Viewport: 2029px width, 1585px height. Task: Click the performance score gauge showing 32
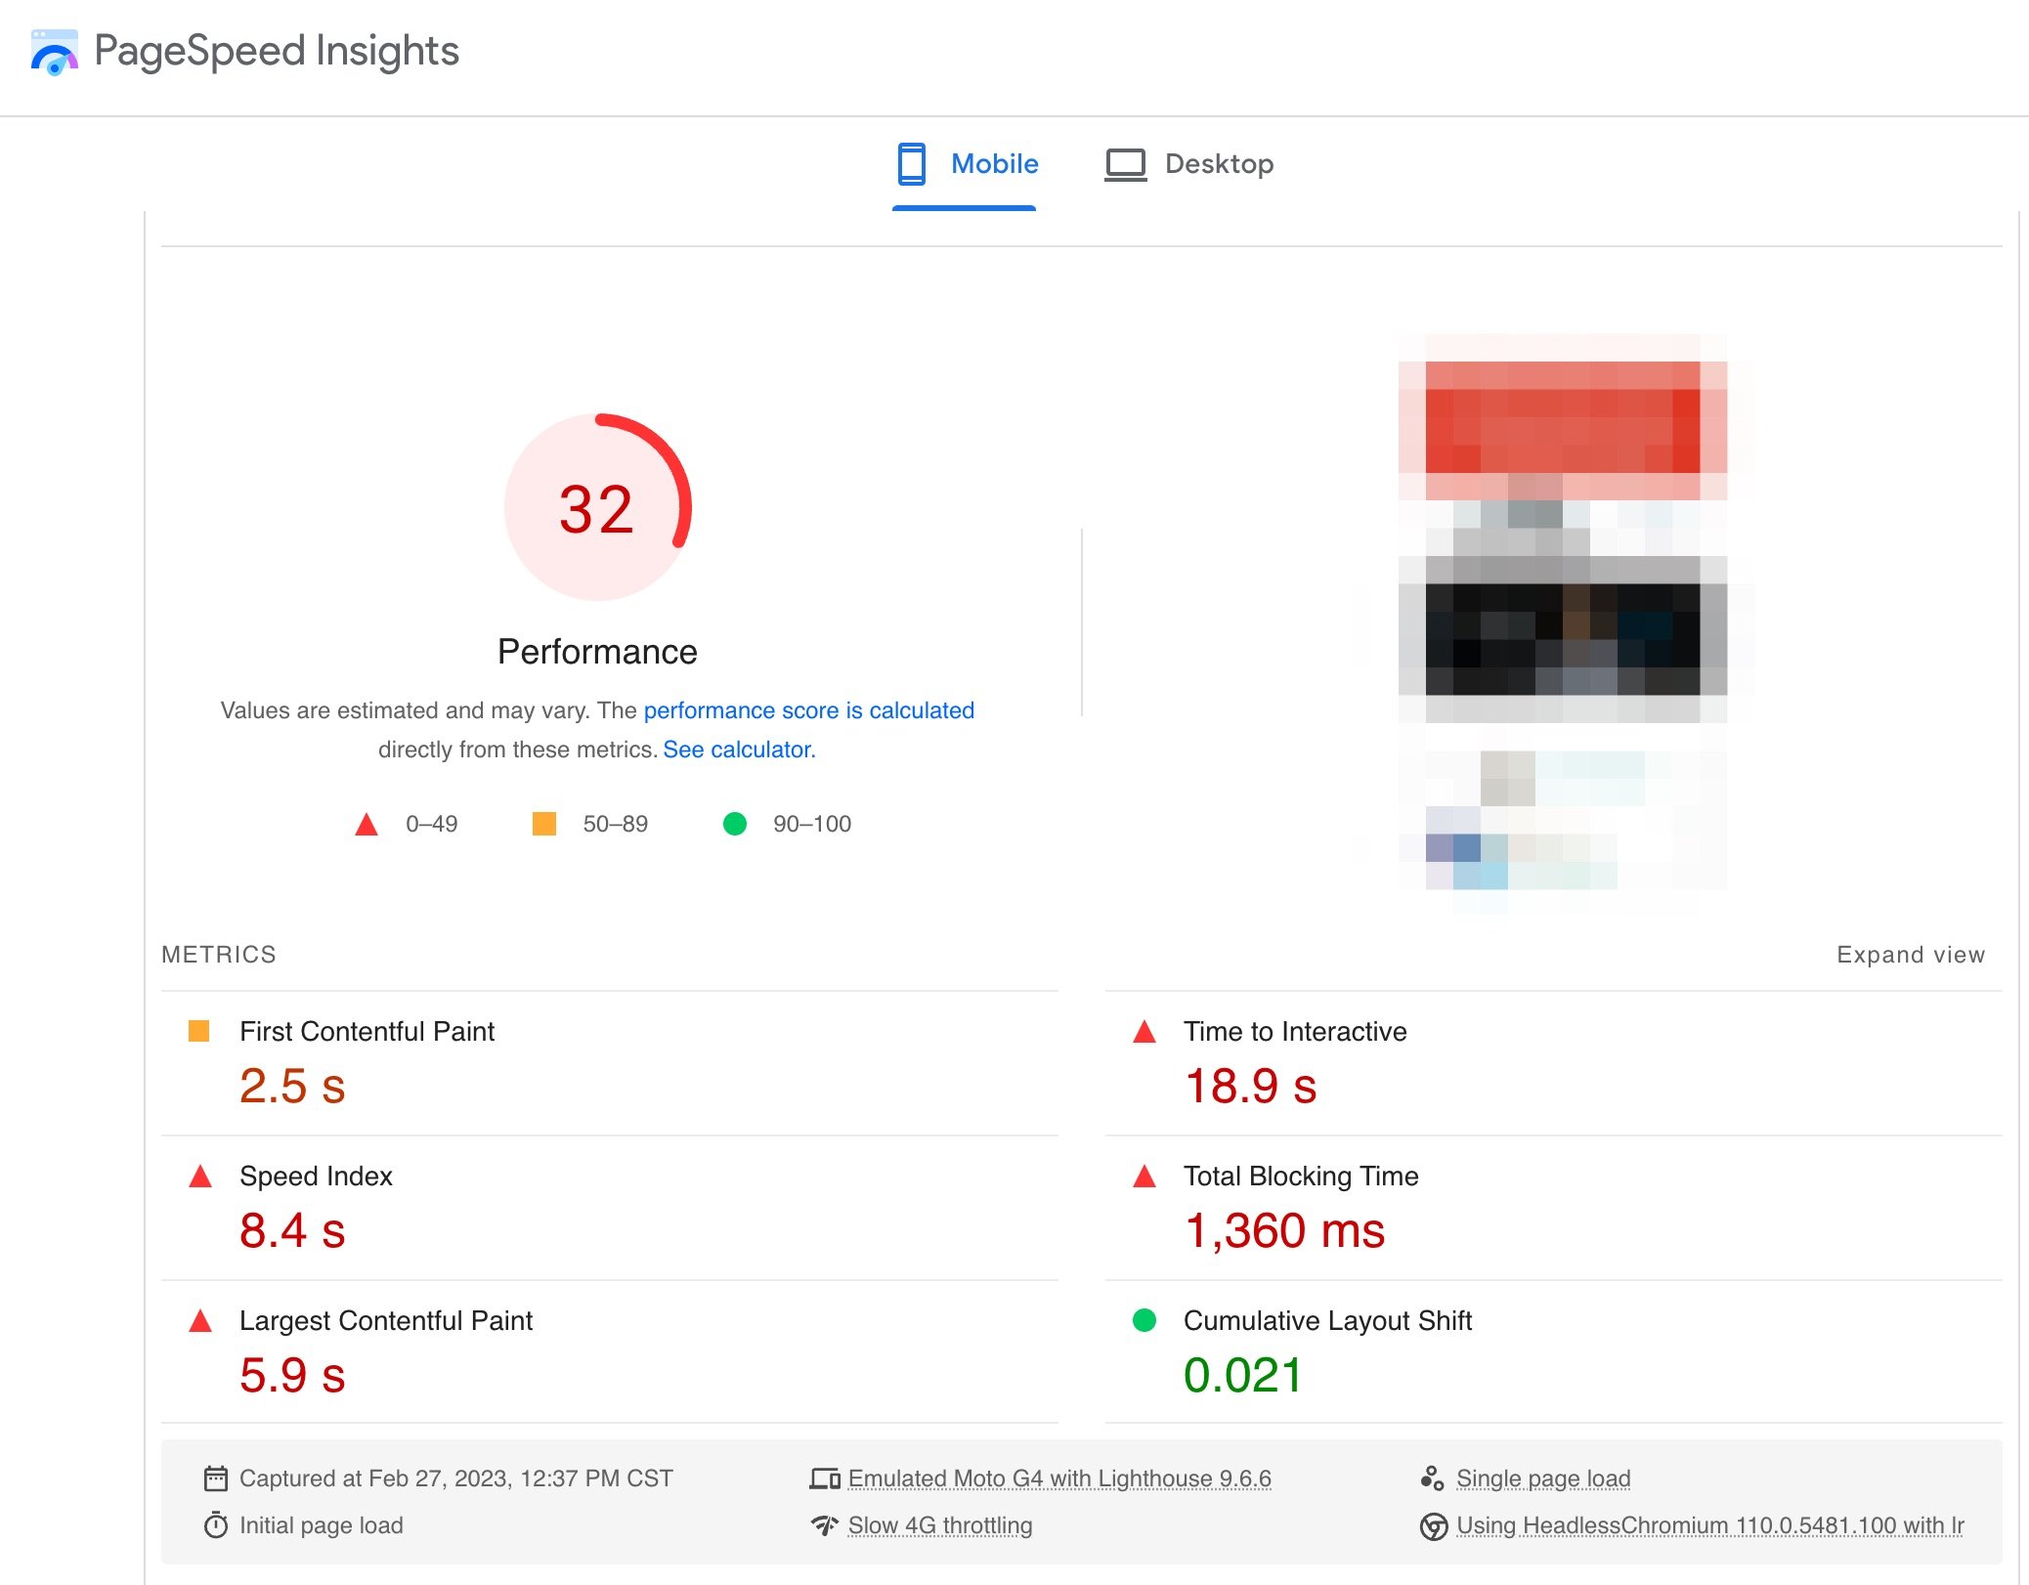598,507
